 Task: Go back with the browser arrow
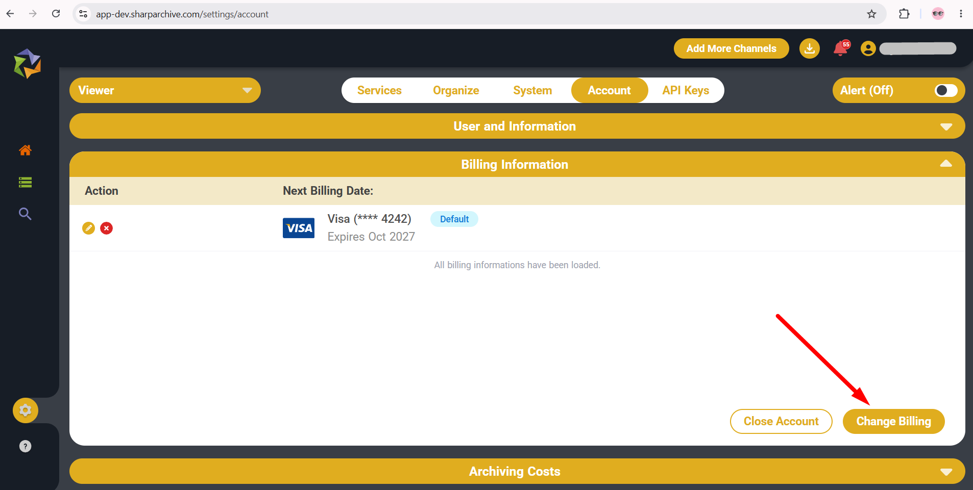pyautogui.click(x=10, y=14)
